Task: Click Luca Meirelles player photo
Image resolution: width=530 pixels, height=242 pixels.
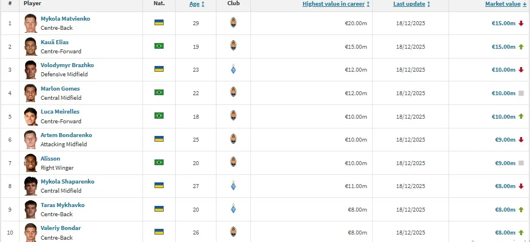Action: 30,116
